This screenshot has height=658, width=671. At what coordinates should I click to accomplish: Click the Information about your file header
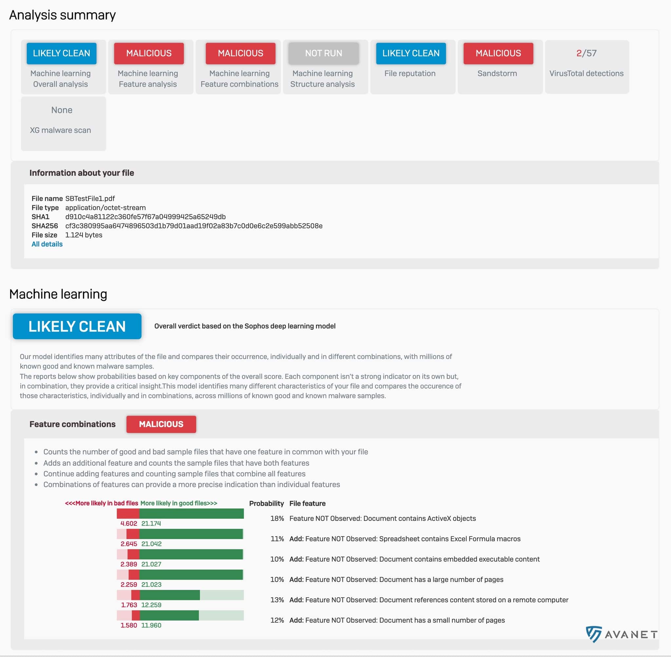tap(82, 173)
